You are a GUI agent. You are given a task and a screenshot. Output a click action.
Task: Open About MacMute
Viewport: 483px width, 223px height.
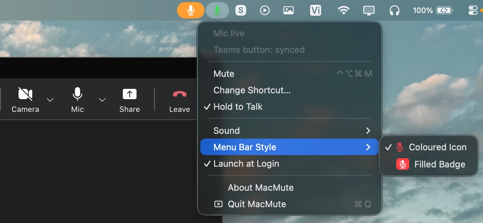click(290, 188)
